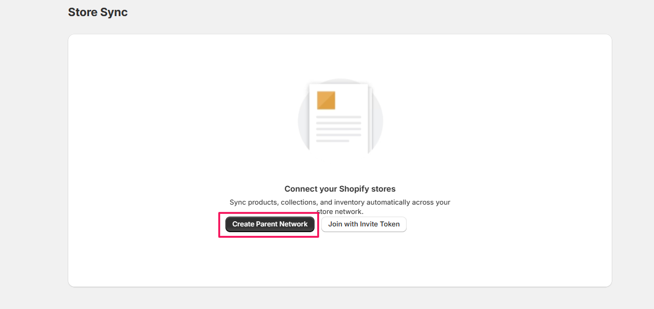Click the word inventory in the description
This screenshot has width=654, height=309.
click(349, 202)
